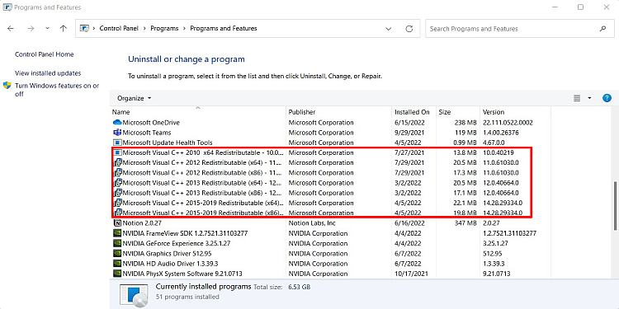Click the Microsoft OneDrive name text
The width and height of the screenshot is (619, 309).
(151, 123)
